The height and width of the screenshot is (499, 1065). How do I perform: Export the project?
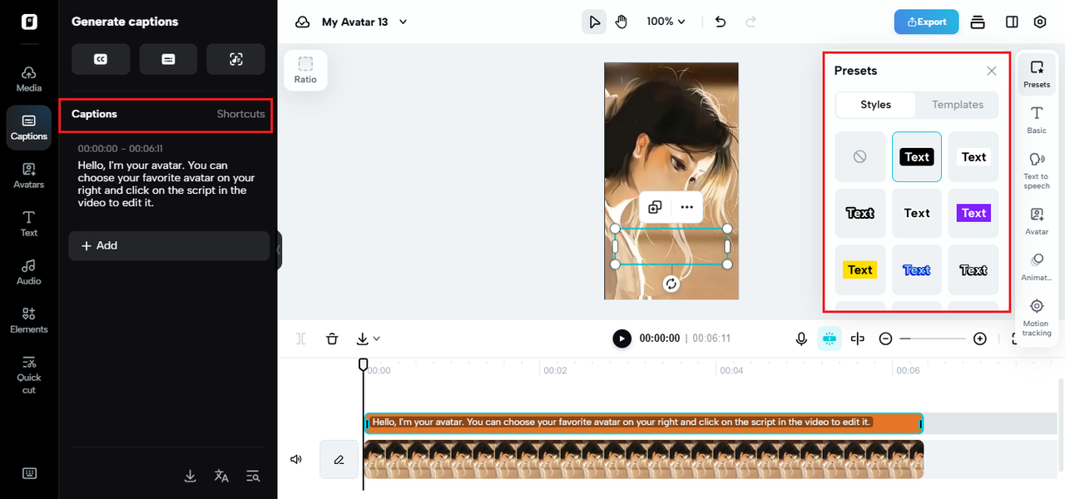[x=926, y=22]
